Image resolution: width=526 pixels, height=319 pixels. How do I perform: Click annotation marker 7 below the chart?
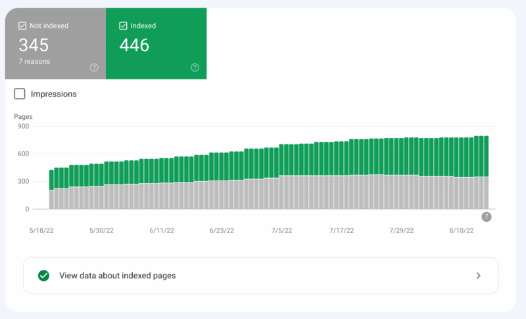tap(486, 217)
